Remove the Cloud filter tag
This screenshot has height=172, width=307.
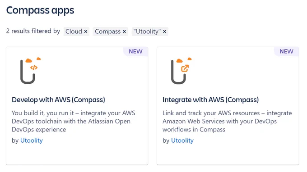pyautogui.click(x=86, y=32)
